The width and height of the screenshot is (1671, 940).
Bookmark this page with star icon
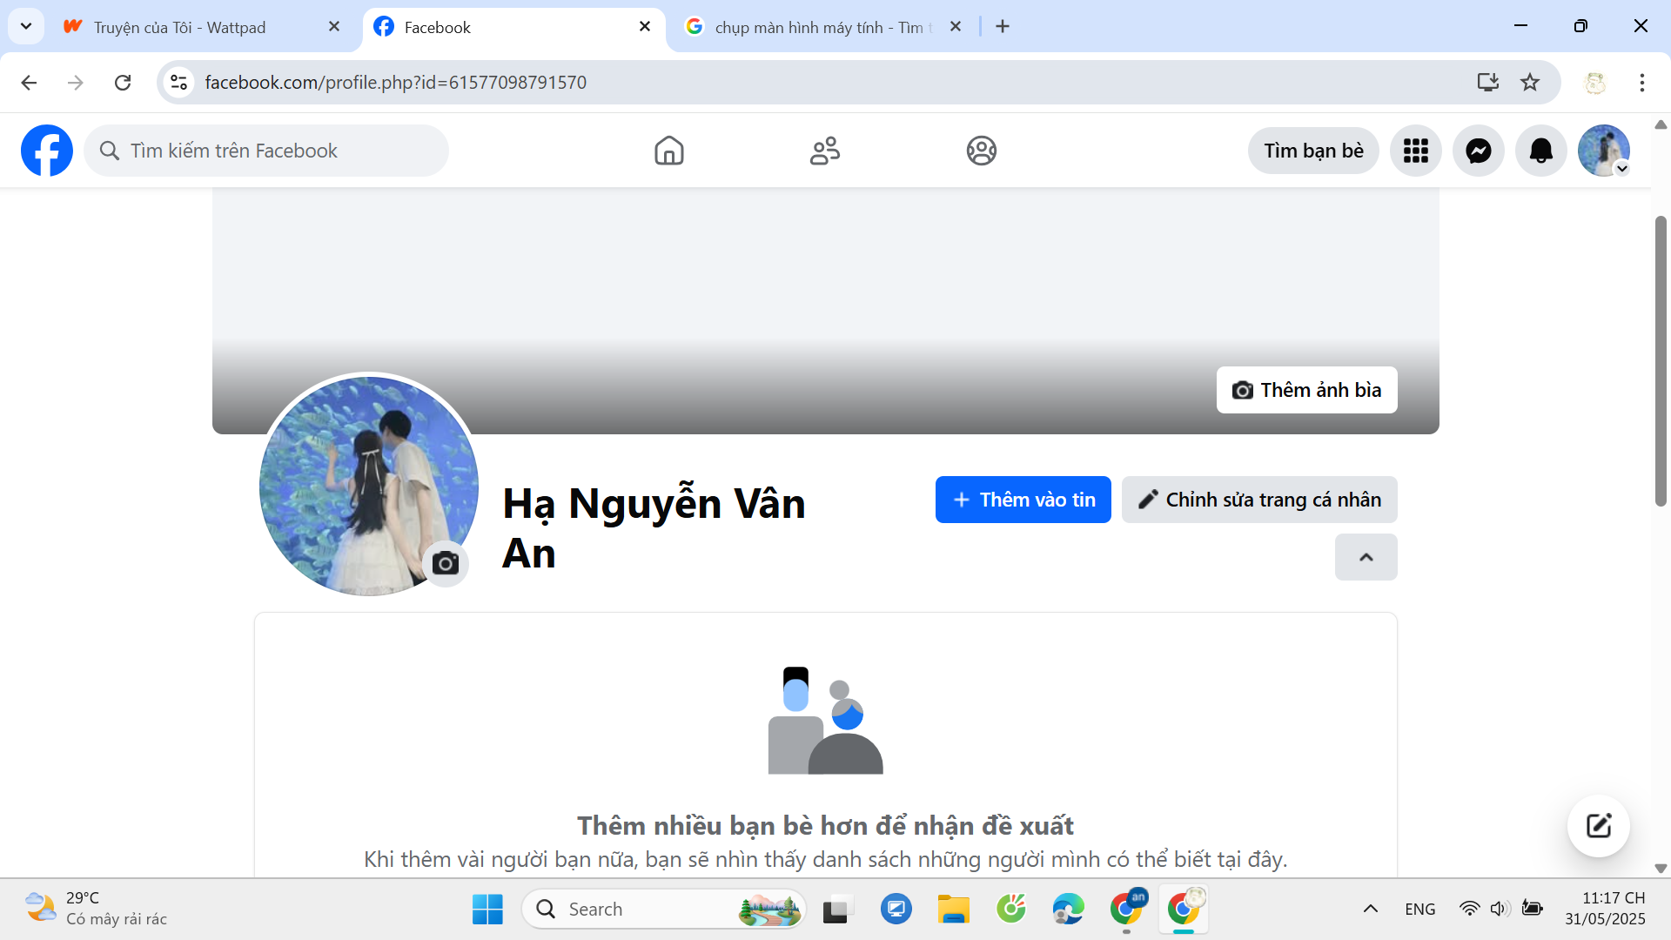pos(1529,82)
